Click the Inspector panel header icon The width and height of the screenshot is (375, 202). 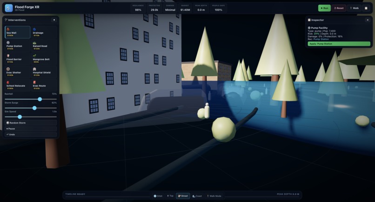[x=309, y=20]
